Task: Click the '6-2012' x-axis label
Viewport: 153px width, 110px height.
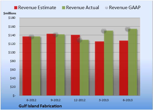Action: click(31, 100)
